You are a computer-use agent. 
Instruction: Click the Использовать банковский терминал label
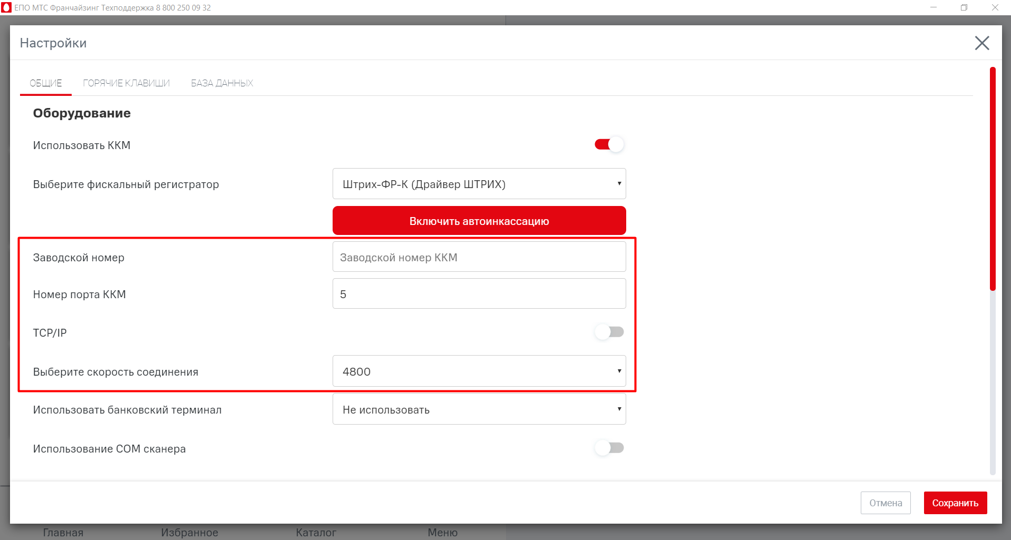128,410
